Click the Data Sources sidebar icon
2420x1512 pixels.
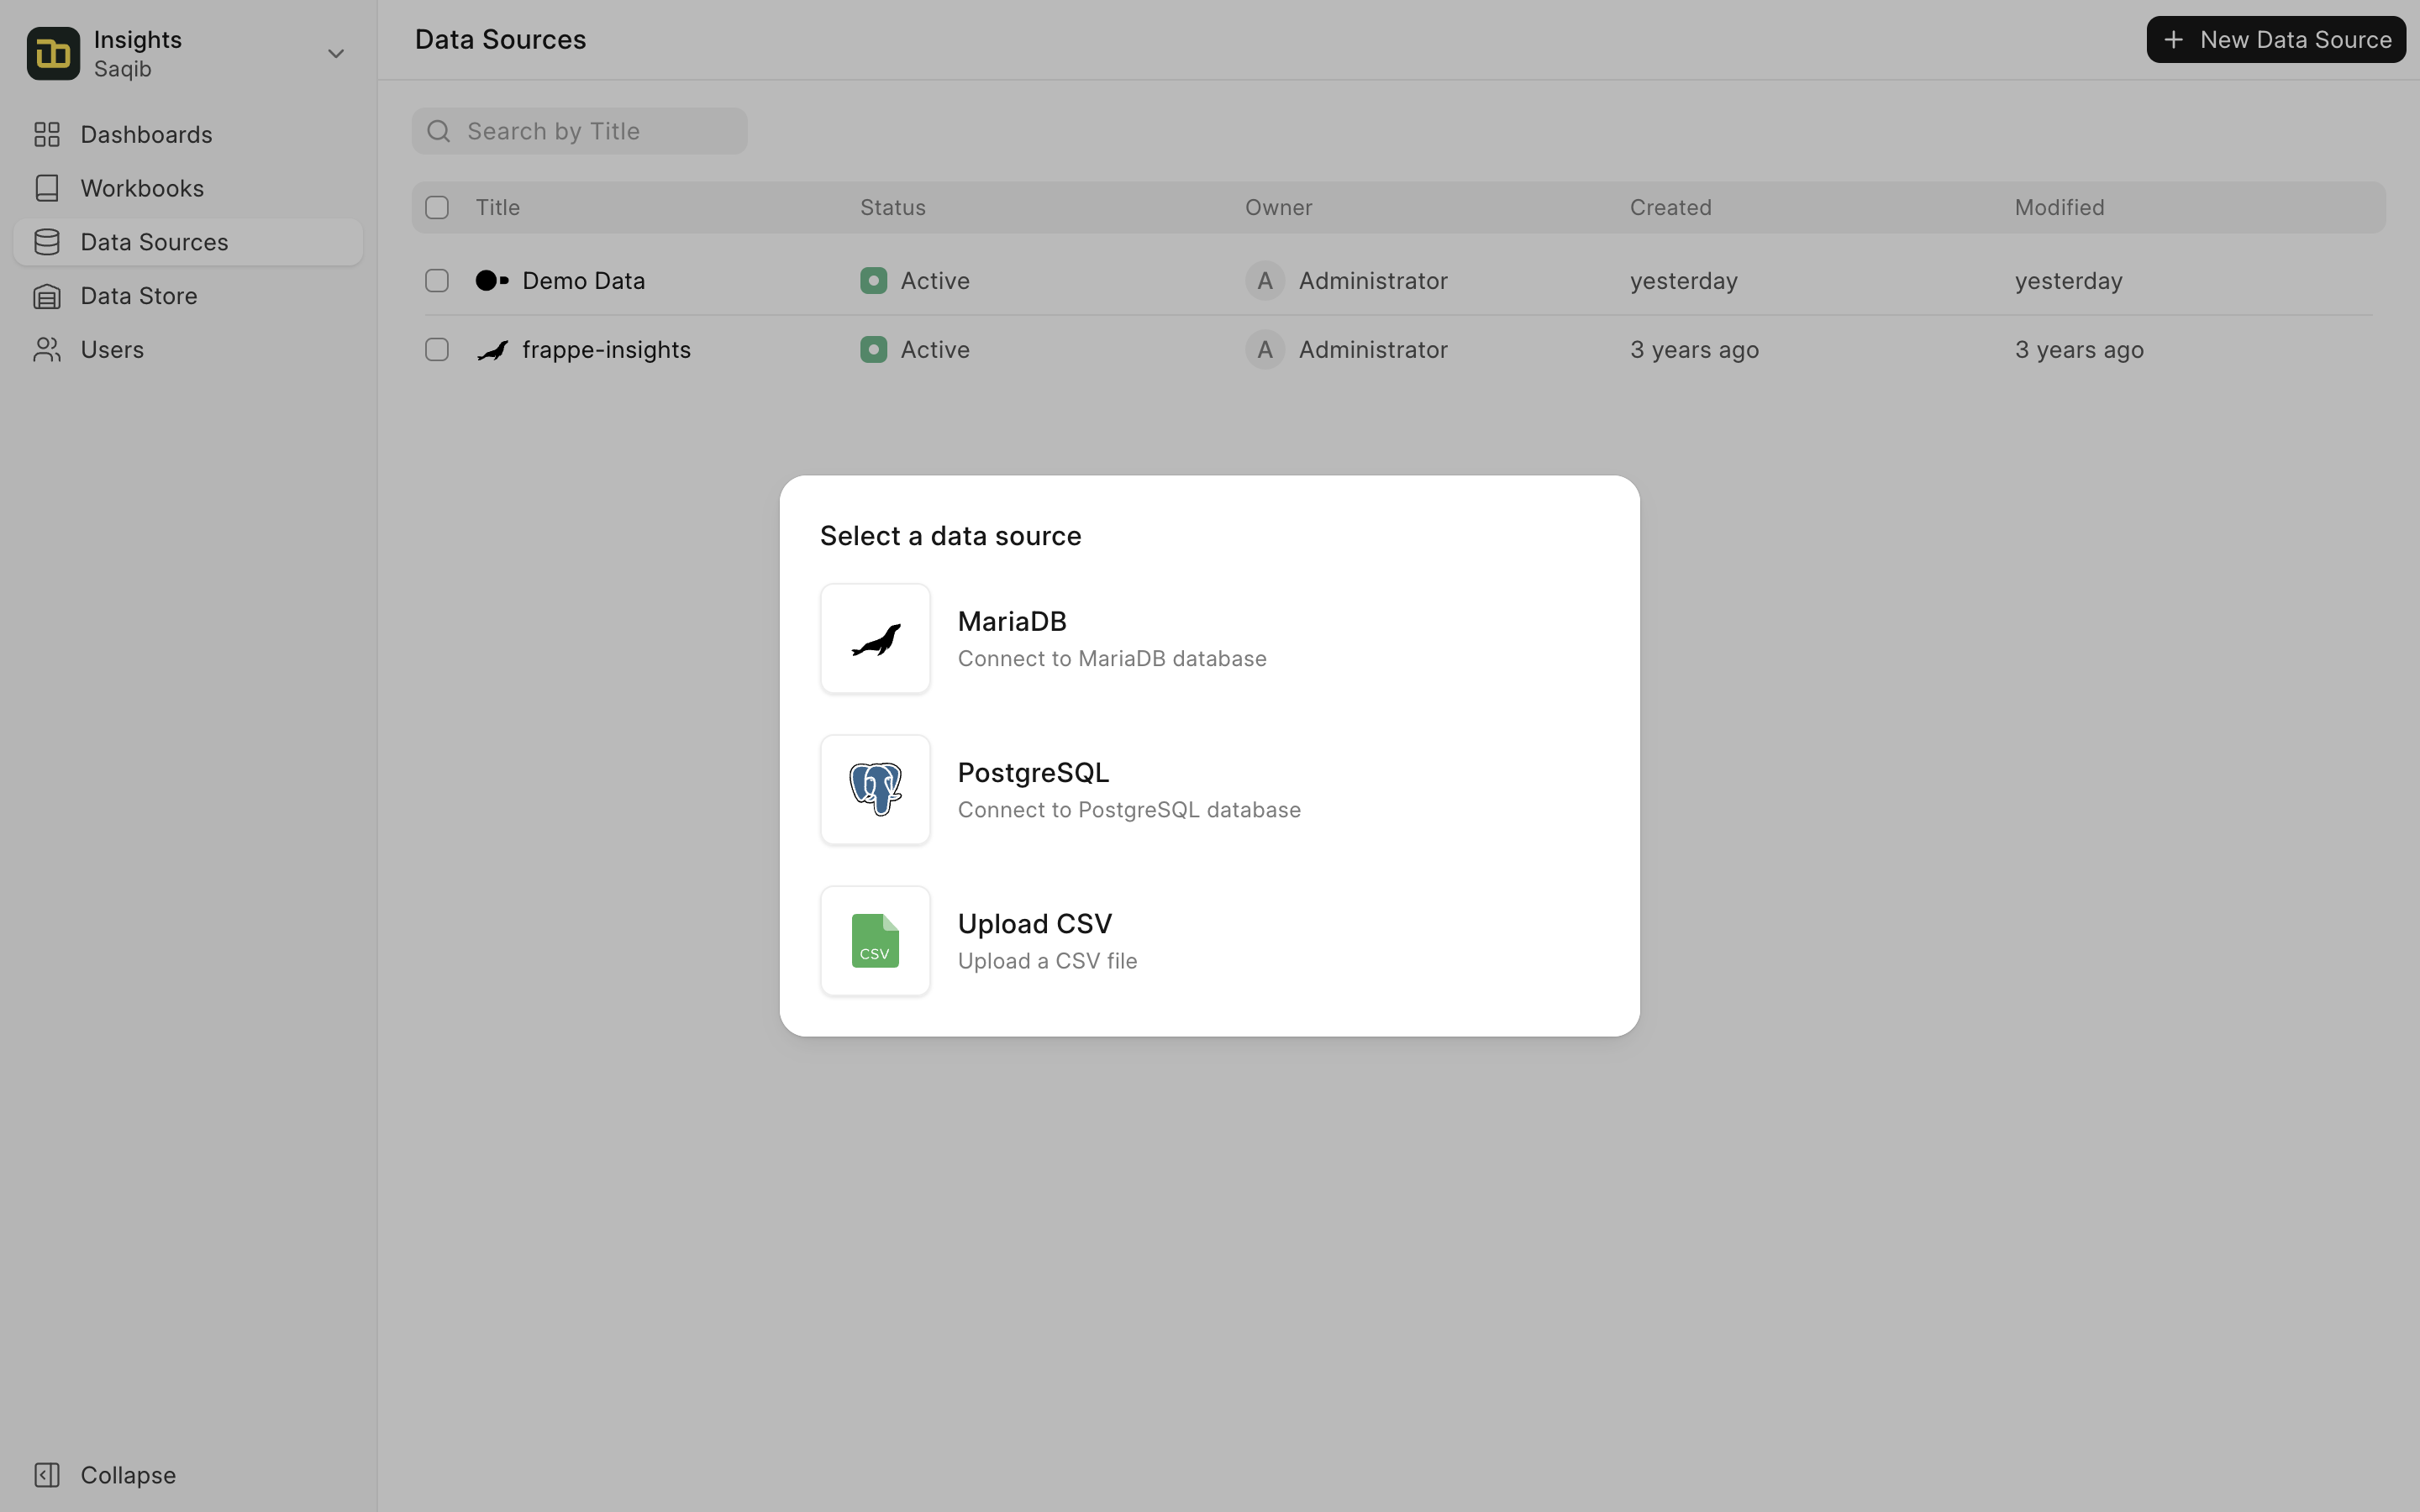tap(47, 240)
